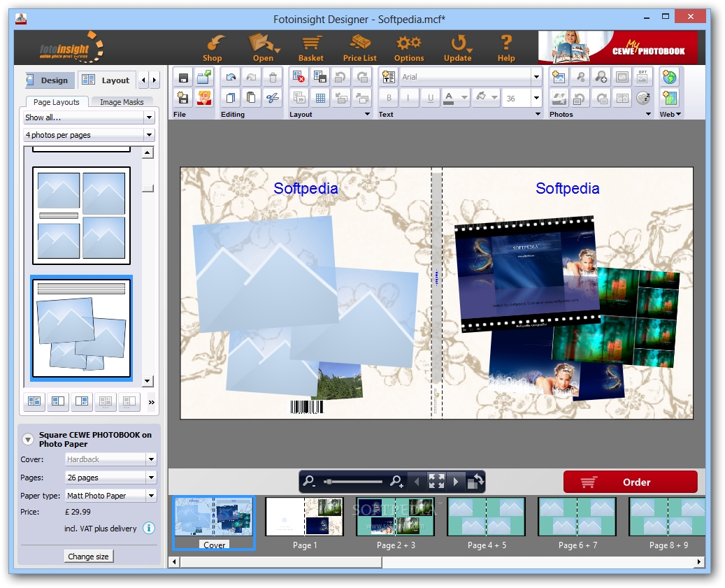Open the Options settings

click(x=409, y=48)
